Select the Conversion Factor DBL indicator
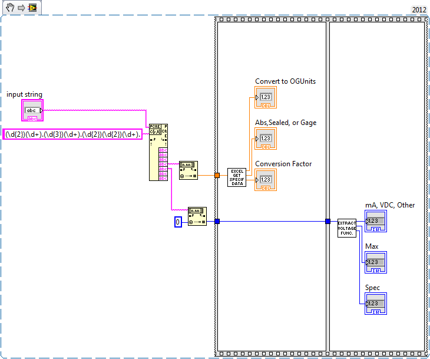430x359 pixels. click(265, 180)
